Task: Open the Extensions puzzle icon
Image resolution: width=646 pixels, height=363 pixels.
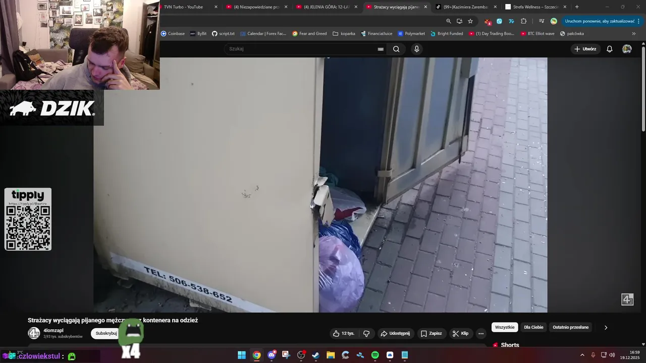Action: 523,21
